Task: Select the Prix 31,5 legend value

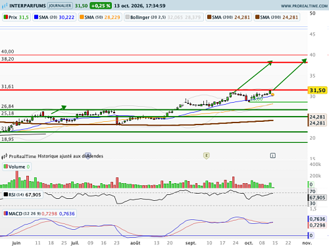Action: 24,17
